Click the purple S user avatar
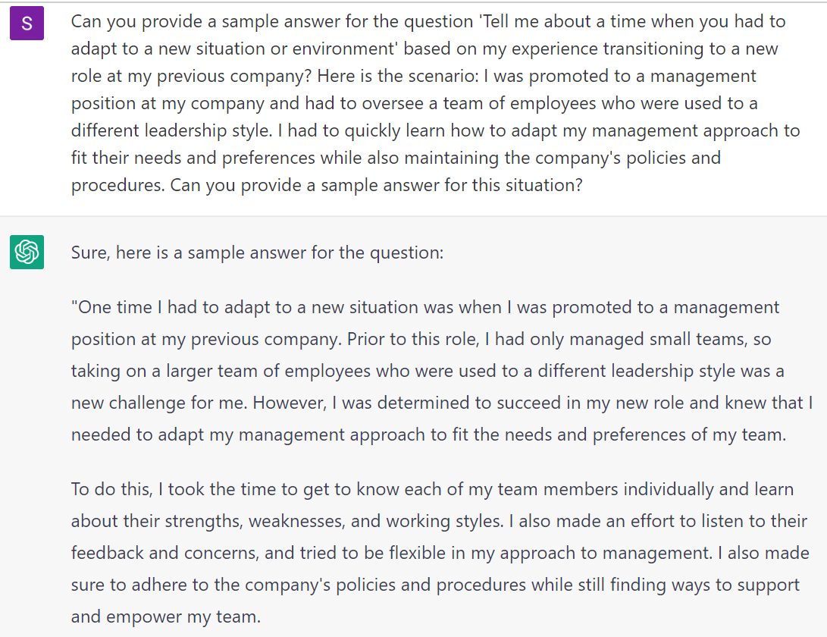This screenshot has width=827, height=637. coord(27,24)
